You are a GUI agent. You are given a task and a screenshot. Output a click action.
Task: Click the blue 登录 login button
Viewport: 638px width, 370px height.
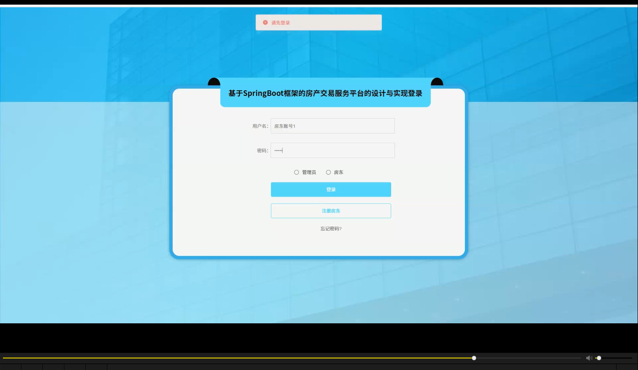331,189
